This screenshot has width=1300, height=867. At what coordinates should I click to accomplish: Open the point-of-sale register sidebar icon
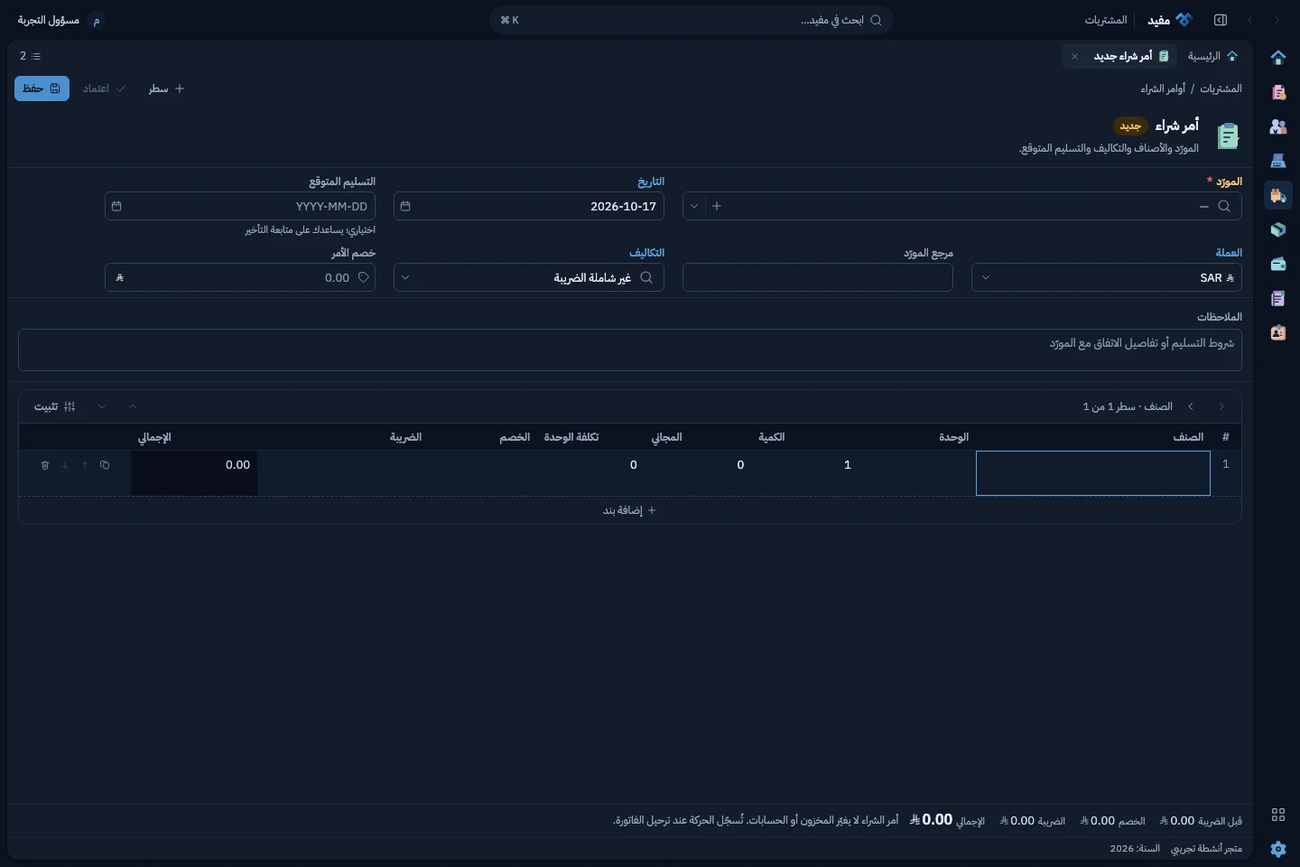1277,161
